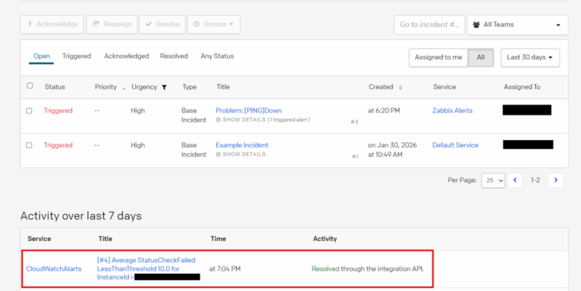Toggle the Assigned to me filter
The image size is (581, 291).
(438, 57)
